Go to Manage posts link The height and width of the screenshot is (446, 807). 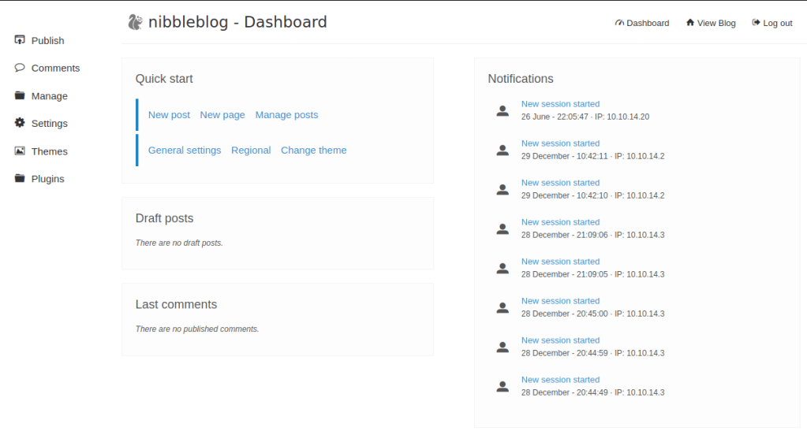pos(286,115)
